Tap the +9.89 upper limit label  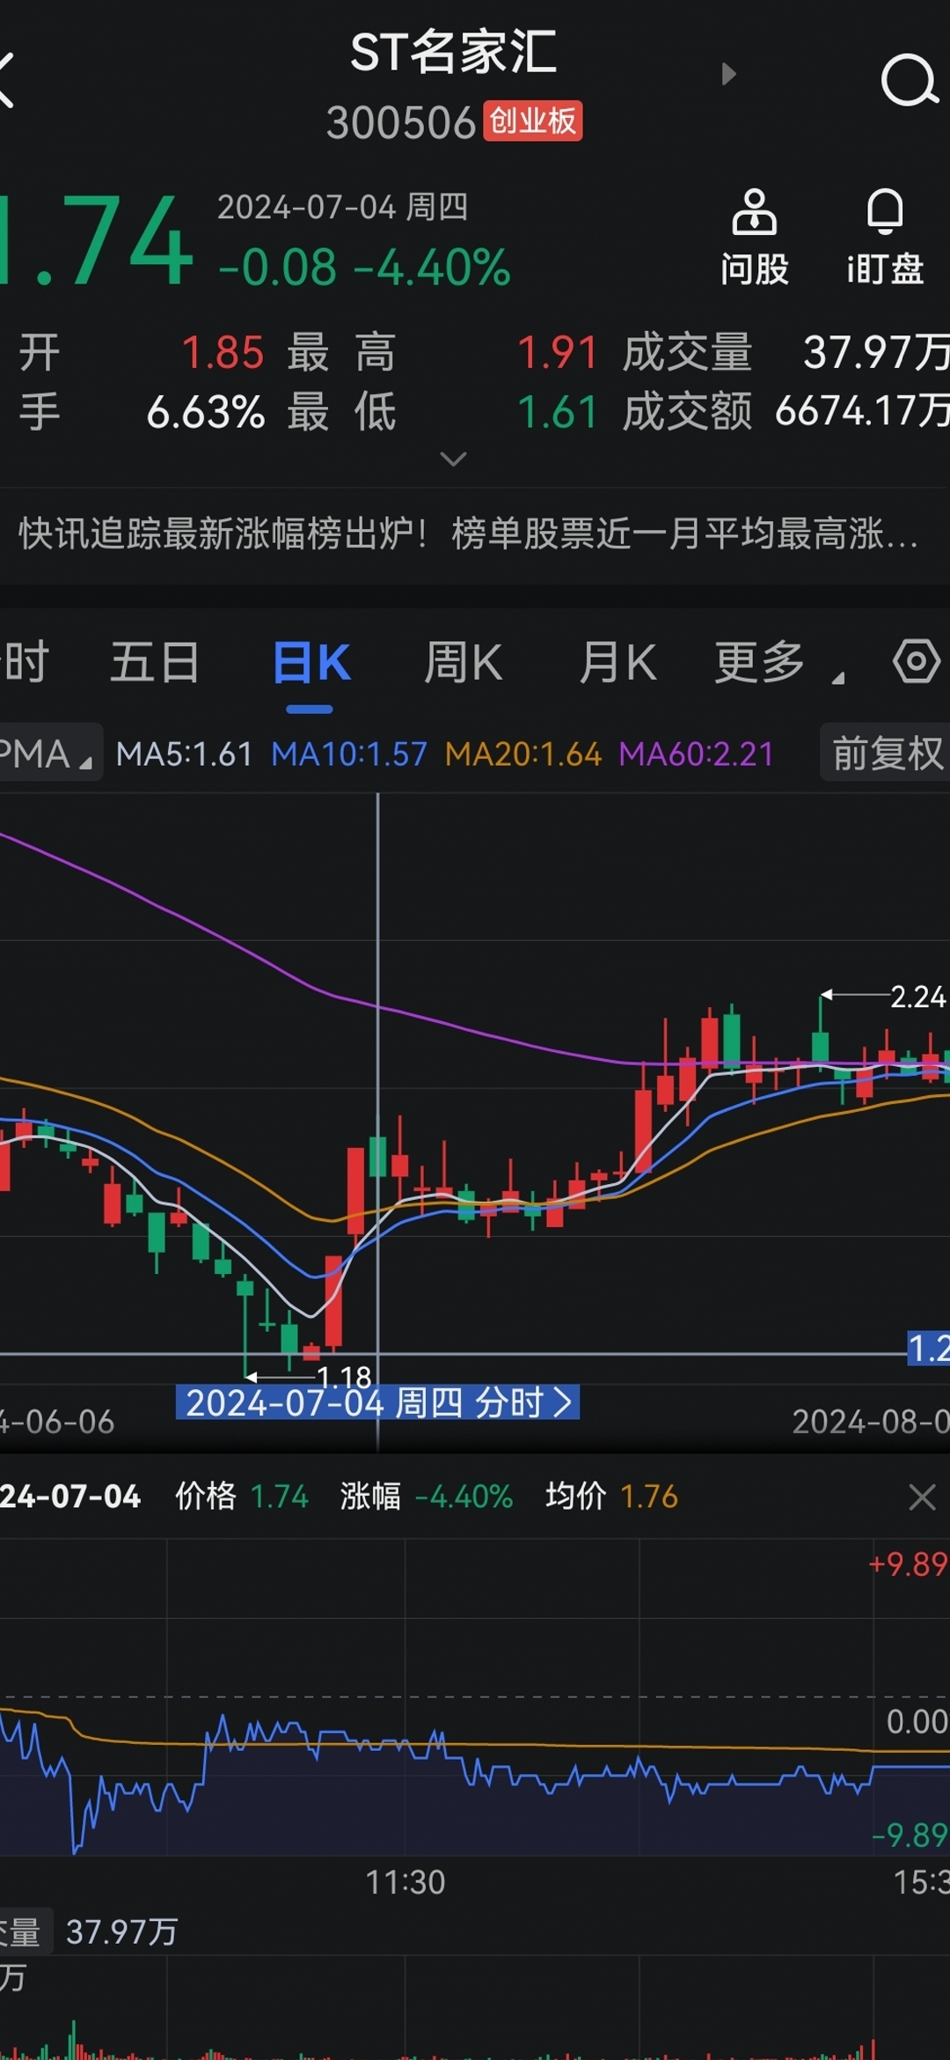click(908, 1564)
